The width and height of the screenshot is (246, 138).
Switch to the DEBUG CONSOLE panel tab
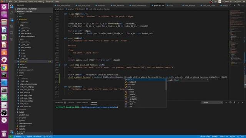tap(82, 102)
